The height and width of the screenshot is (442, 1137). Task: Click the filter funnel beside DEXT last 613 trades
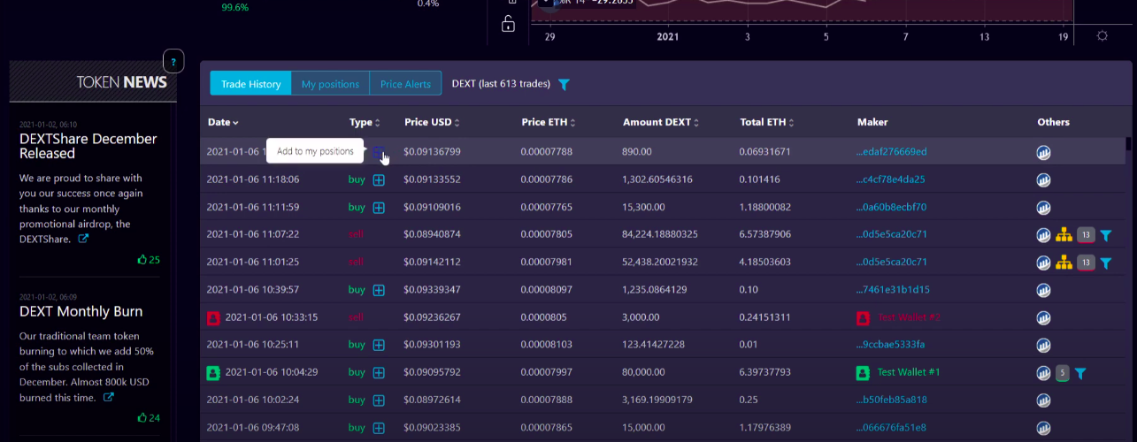(564, 84)
